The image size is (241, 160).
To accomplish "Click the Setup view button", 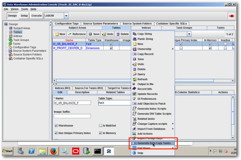I will coord(24,16).
